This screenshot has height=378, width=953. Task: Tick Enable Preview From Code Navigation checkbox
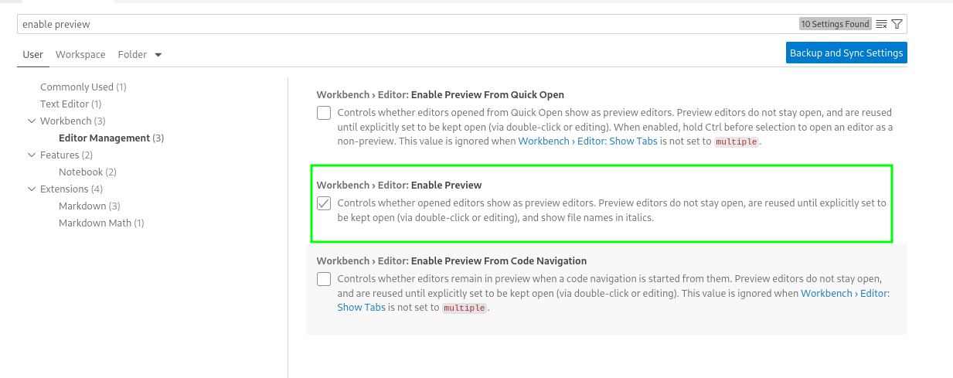pyautogui.click(x=324, y=279)
